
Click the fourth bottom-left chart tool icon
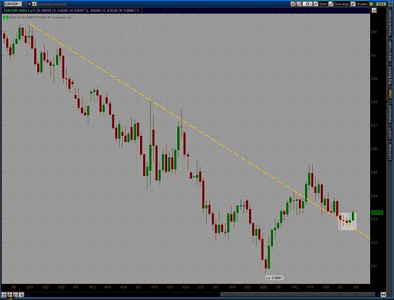[x=21, y=294]
